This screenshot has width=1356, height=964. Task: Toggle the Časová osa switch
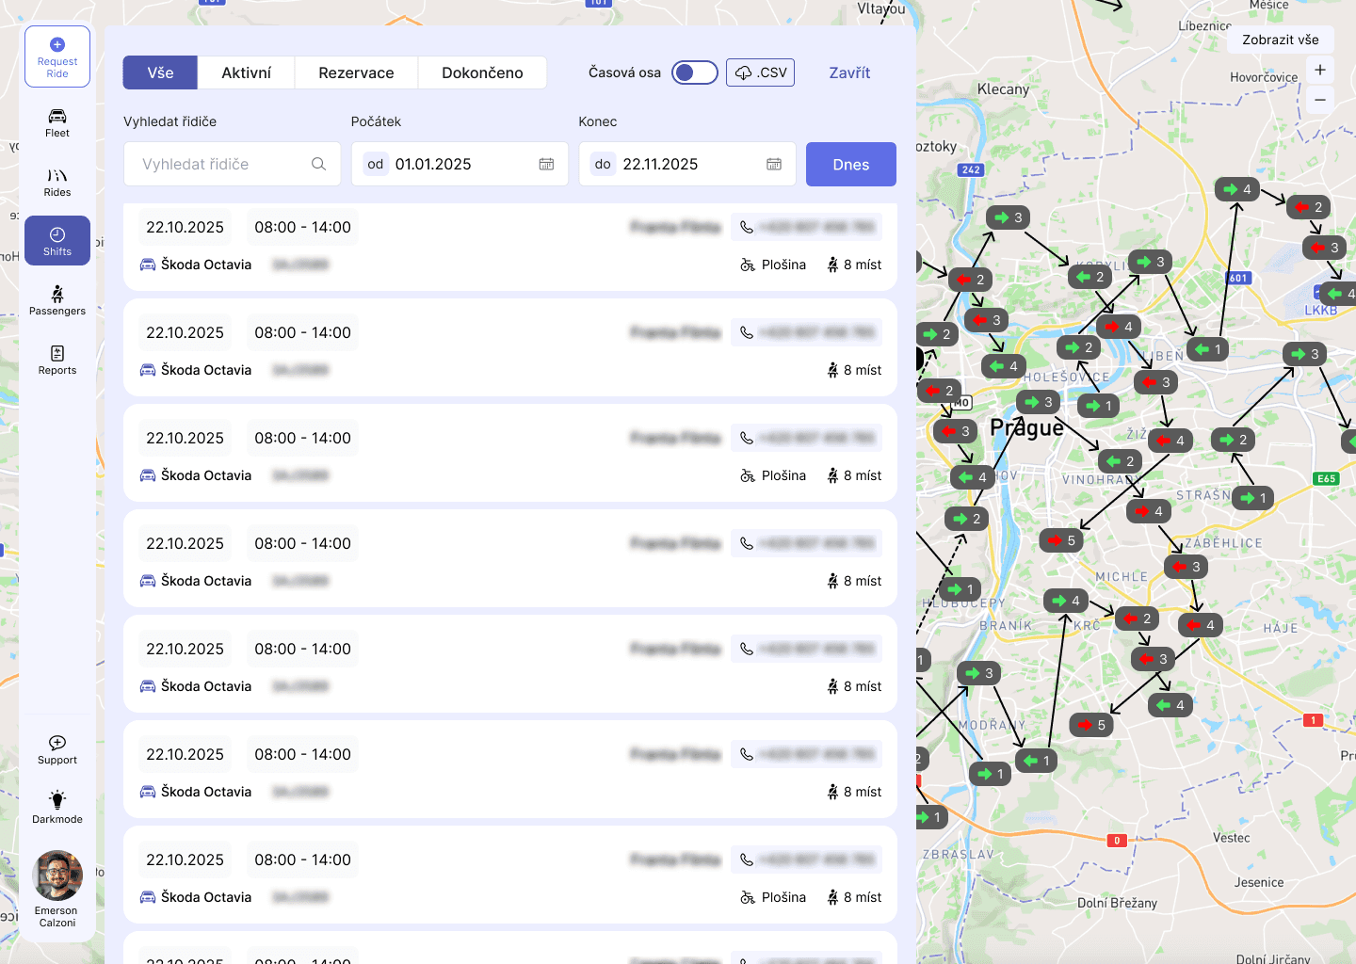pyautogui.click(x=695, y=72)
